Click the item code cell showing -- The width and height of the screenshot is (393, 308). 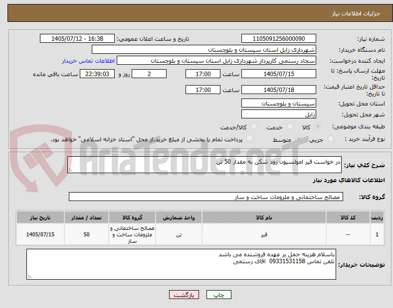point(348,234)
